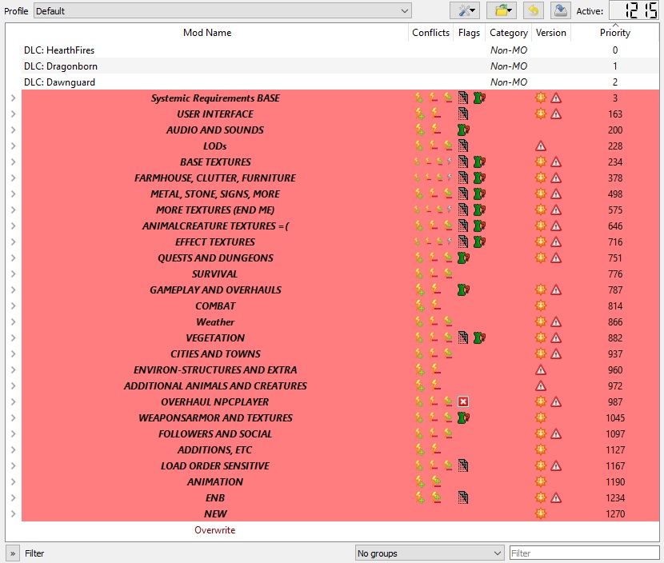
Task: Select the ANIMALCREATURE TEXTURES separator name
Action: pyautogui.click(x=215, y=226)
